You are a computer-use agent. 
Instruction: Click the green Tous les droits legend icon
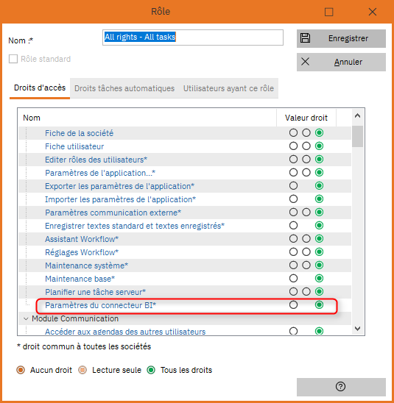(151, 370)
